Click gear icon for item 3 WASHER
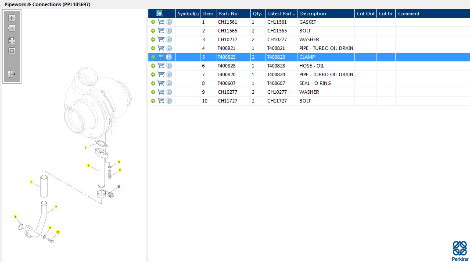The width and height of the screenshot is (470, 262). 153,39
